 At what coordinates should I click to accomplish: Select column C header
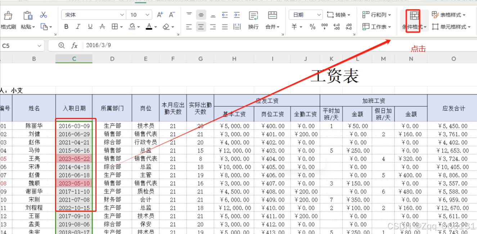(x=74, y=59)
